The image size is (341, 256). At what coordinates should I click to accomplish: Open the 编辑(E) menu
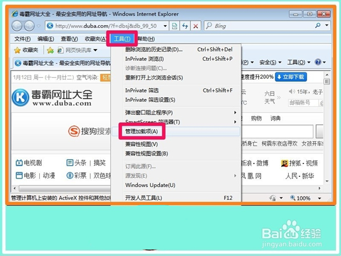[x=45, y=39]
